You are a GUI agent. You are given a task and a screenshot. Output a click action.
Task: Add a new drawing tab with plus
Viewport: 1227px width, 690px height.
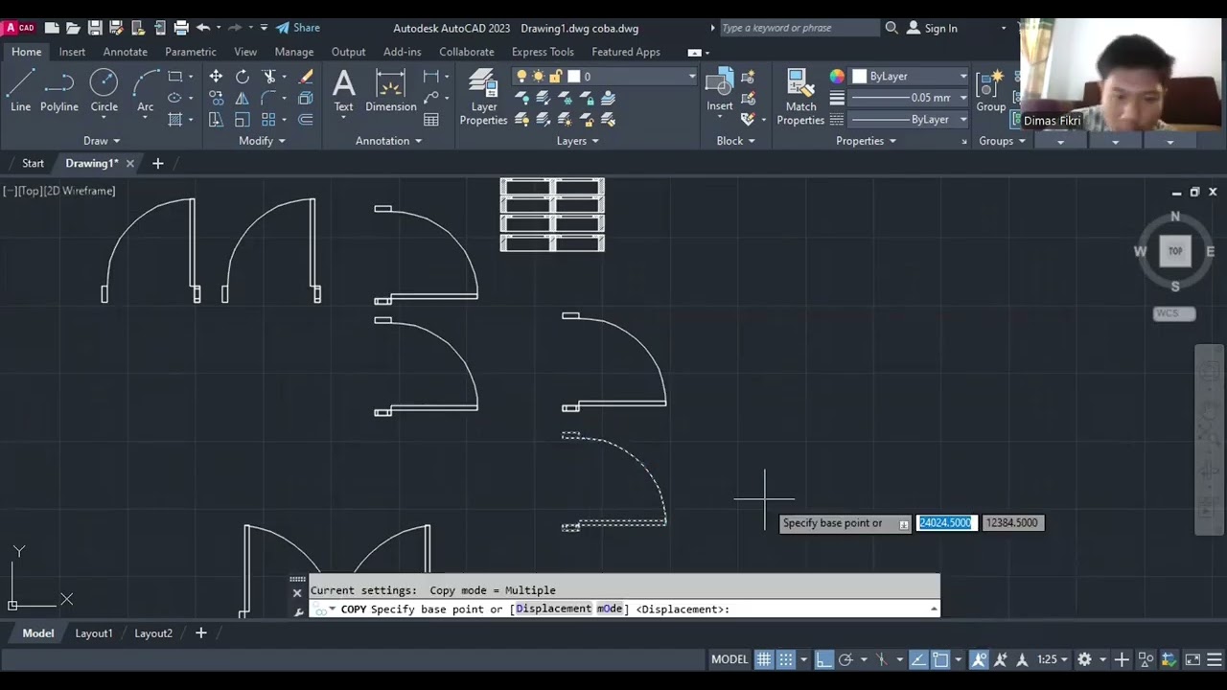(158, 163)
